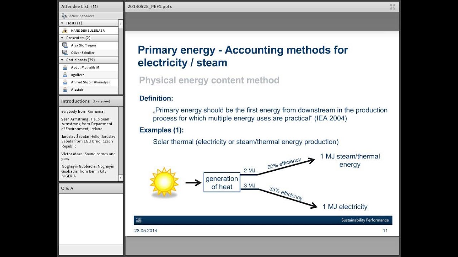
Task: Click the logo icon in slide footer
Action: (138, 220)
